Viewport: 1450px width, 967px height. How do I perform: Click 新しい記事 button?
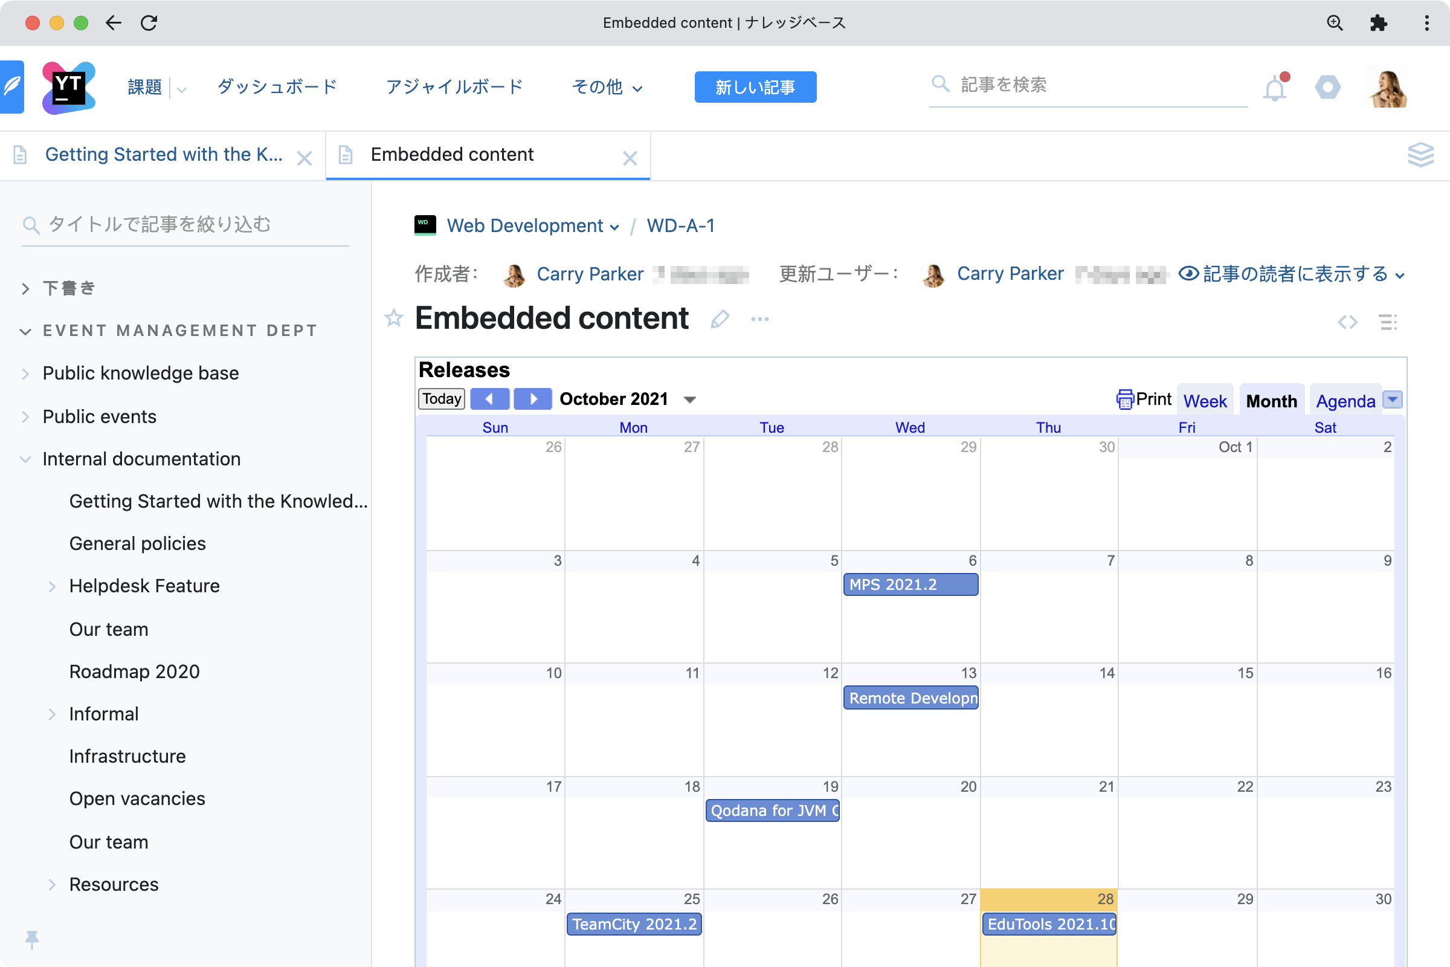coord(755,87)
